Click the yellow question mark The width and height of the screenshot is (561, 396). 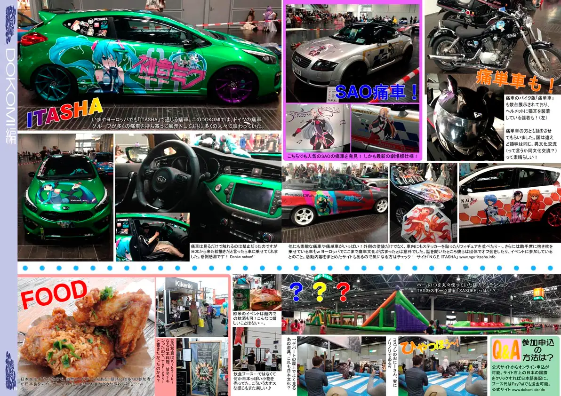point(320,292)
